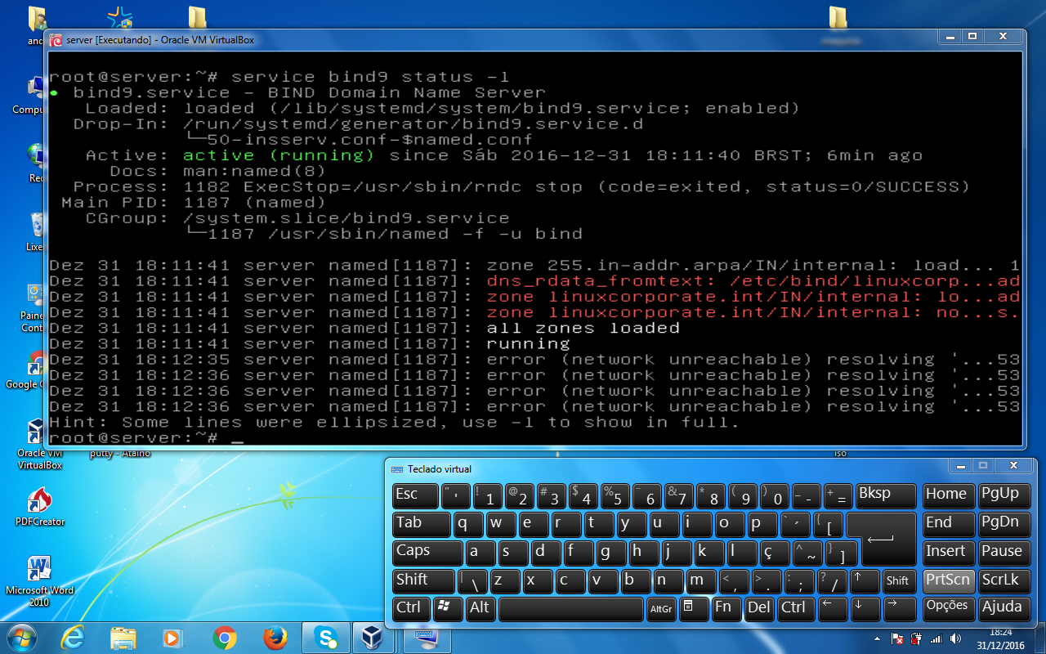Select the Microsoft Word 2010 desktop icon
The width and height of the screenshot is (1046, 654).
pos(39,580)
